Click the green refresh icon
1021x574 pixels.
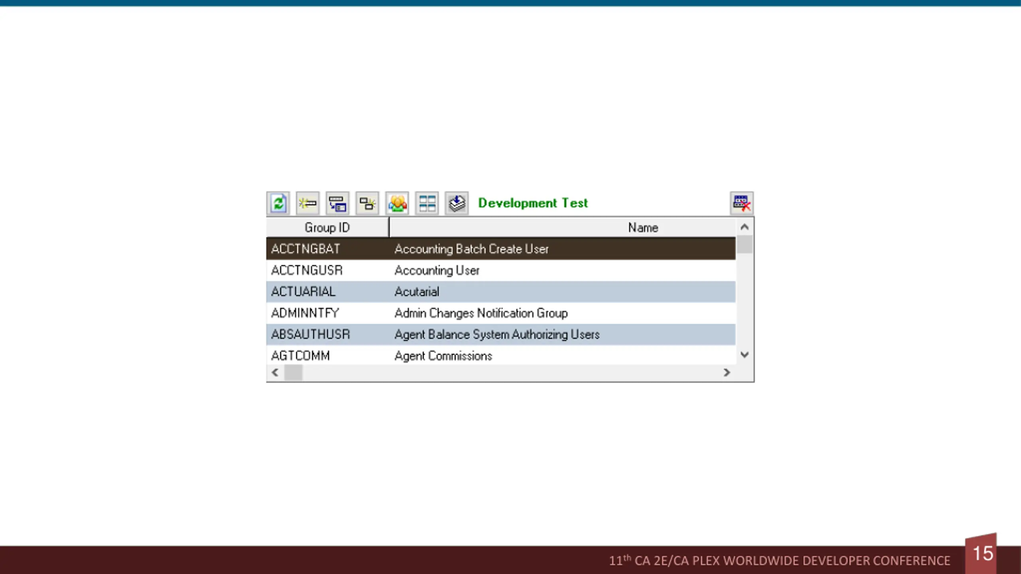tap(278, 203)
